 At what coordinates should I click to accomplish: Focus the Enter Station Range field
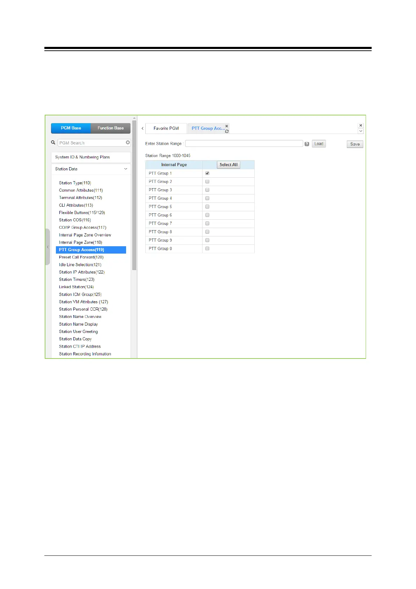[x=244, y=143]
